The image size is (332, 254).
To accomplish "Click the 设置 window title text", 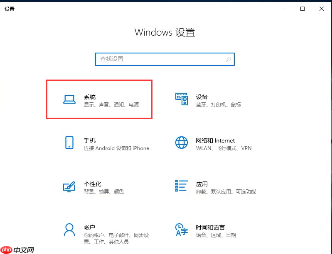I will (10, 9).
